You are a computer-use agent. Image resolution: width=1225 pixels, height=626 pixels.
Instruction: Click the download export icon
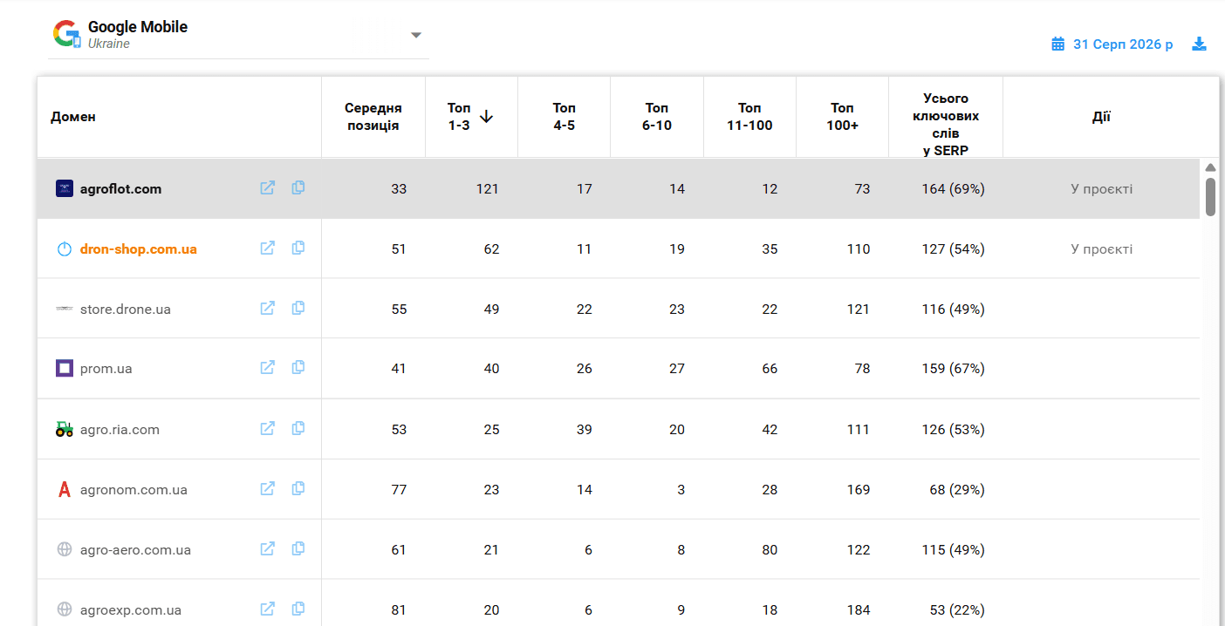coord(1200,44)
